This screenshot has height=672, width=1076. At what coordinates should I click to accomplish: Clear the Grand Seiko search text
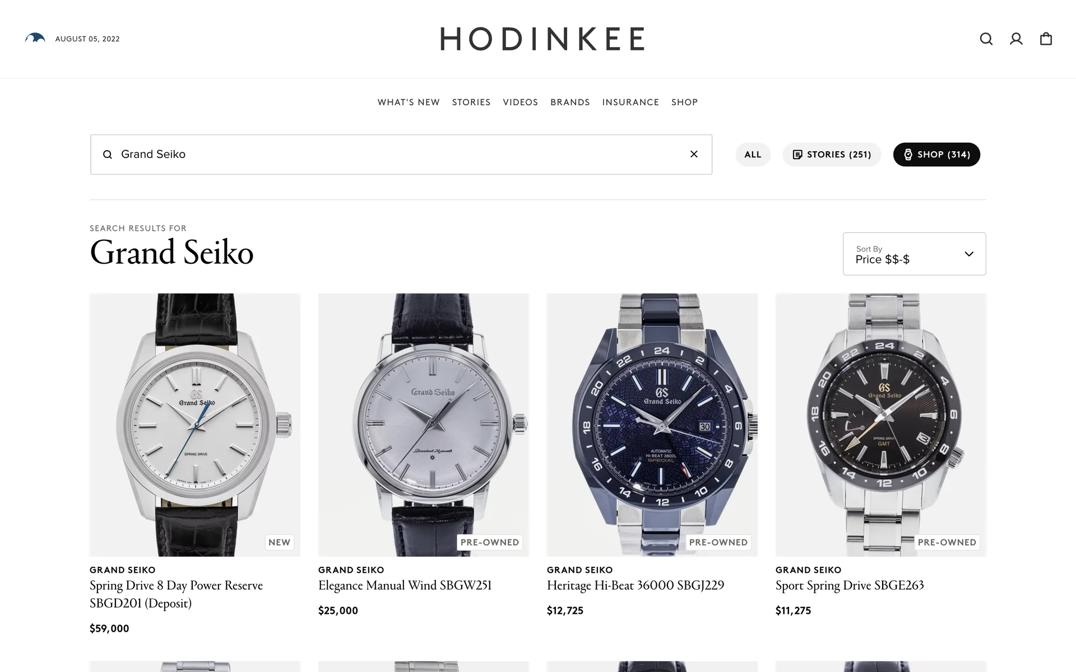(x=694, y=154)
